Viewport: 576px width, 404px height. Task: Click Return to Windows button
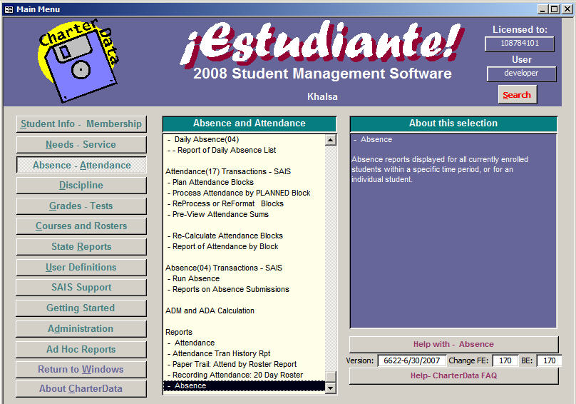pyautogui.click(x=81, y=369)
